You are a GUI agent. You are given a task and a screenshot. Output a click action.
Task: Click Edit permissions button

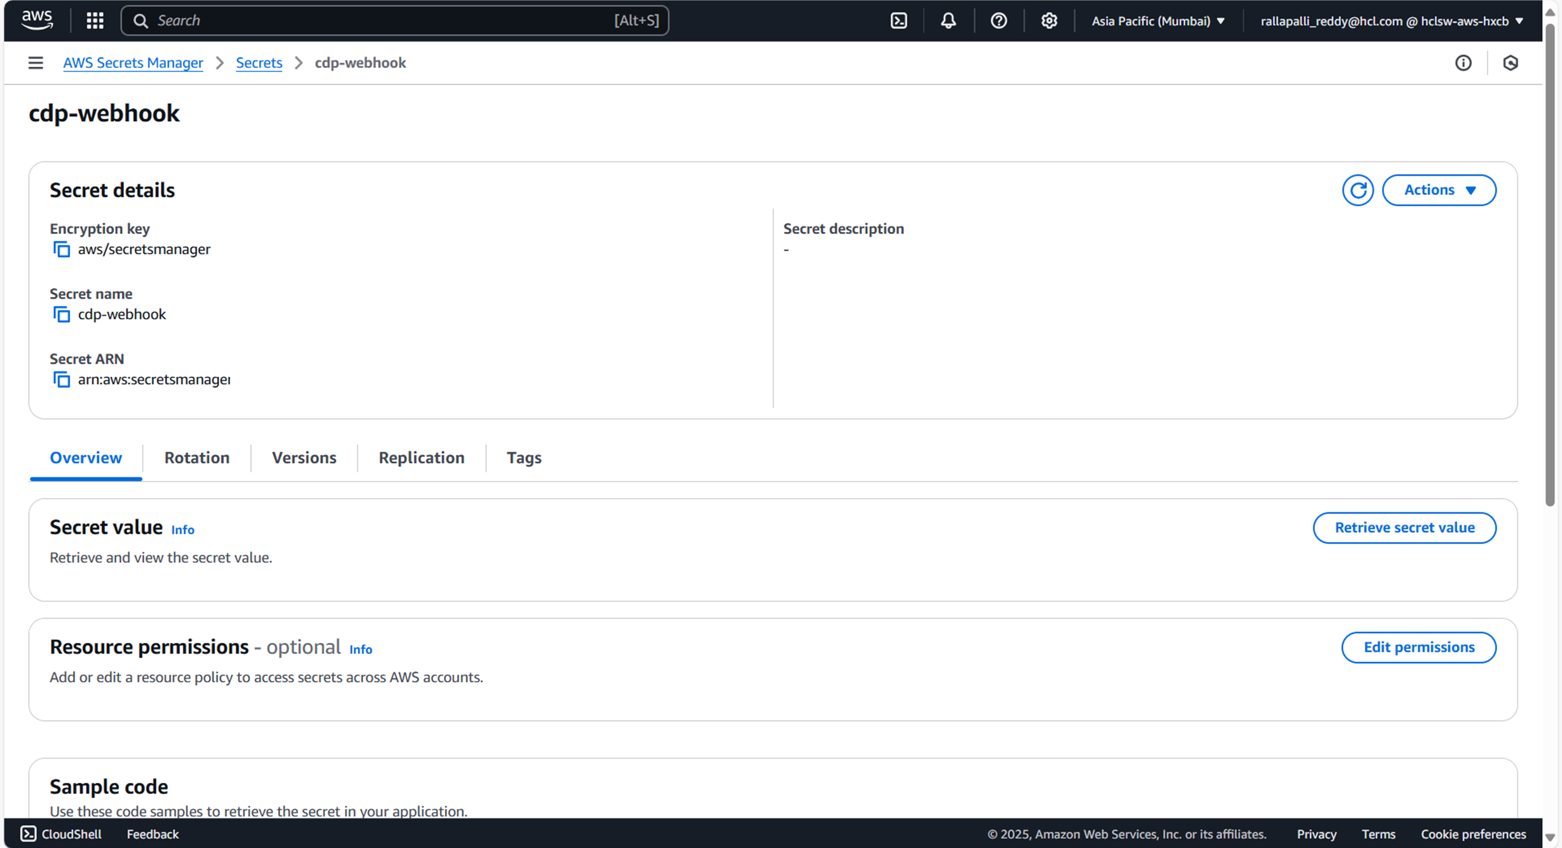pos(1418,647)
